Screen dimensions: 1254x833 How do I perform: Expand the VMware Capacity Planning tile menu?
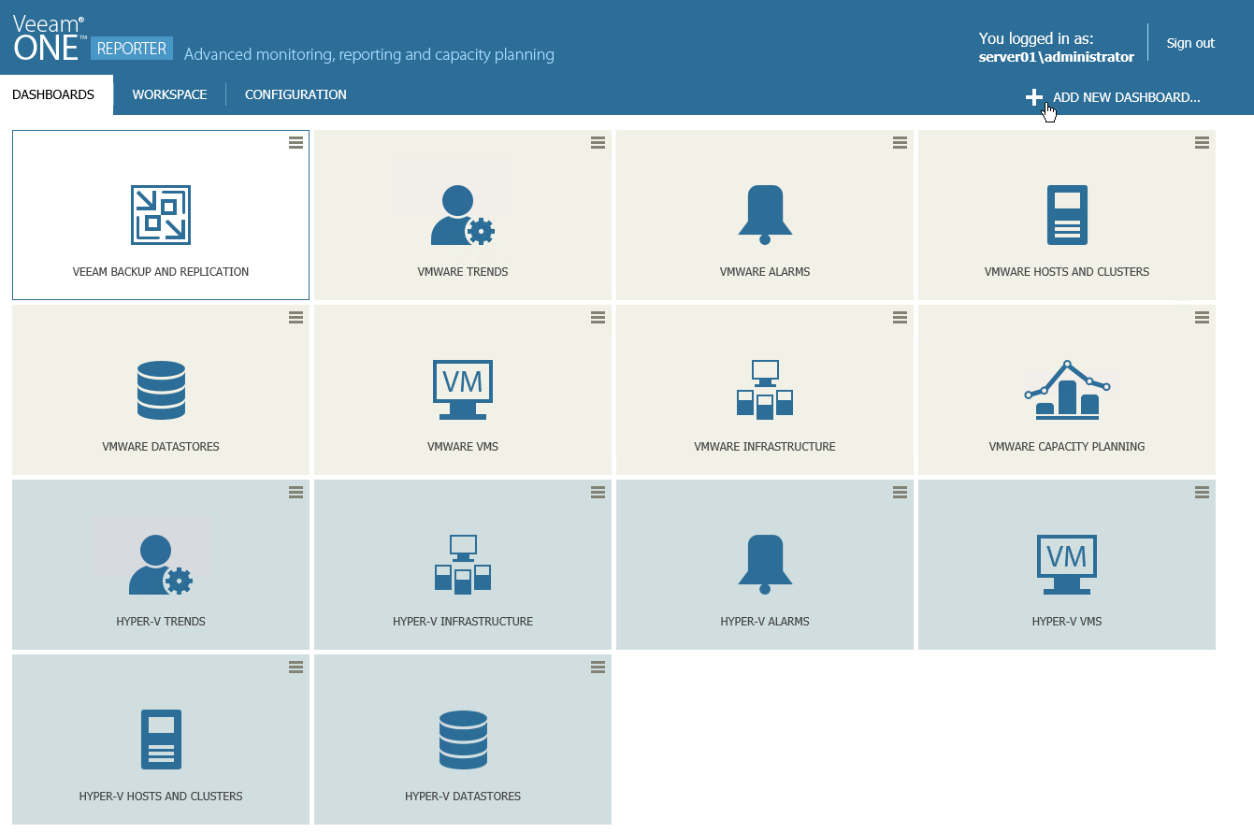tap(1203, 317)
